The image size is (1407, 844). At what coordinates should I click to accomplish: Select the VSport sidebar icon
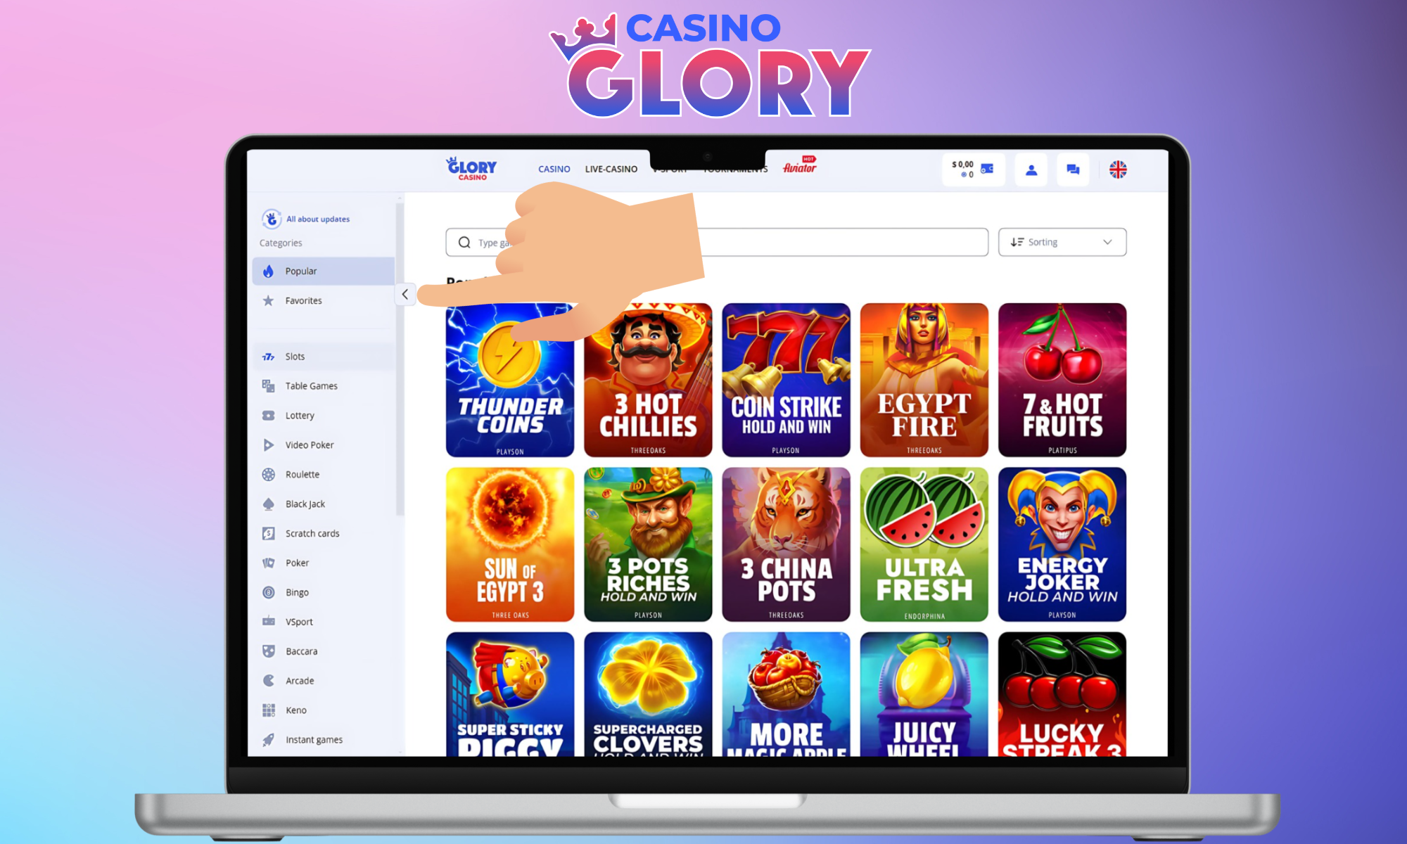click(269, 621)
